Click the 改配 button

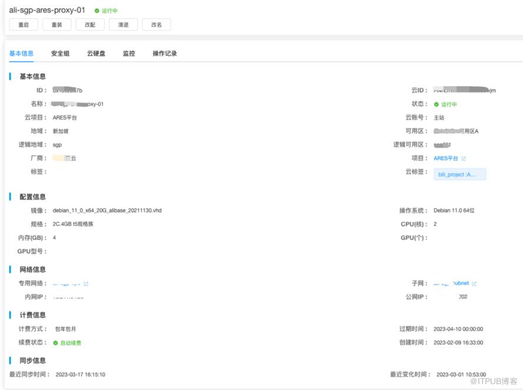90,25
